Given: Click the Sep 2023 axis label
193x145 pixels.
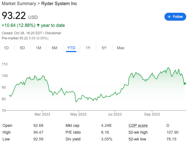Looking at the screenshot, I should pyautogui.click(x=152, y=114).
